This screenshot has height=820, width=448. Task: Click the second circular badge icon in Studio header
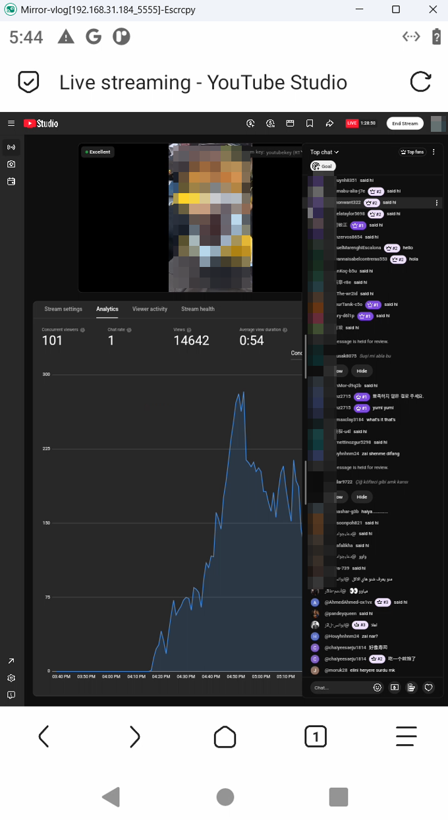270,123
